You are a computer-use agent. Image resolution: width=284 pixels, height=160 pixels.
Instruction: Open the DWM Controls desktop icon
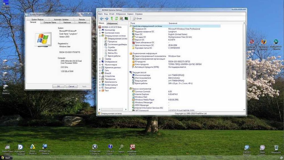pyautogui.click(x=262, y=150)
